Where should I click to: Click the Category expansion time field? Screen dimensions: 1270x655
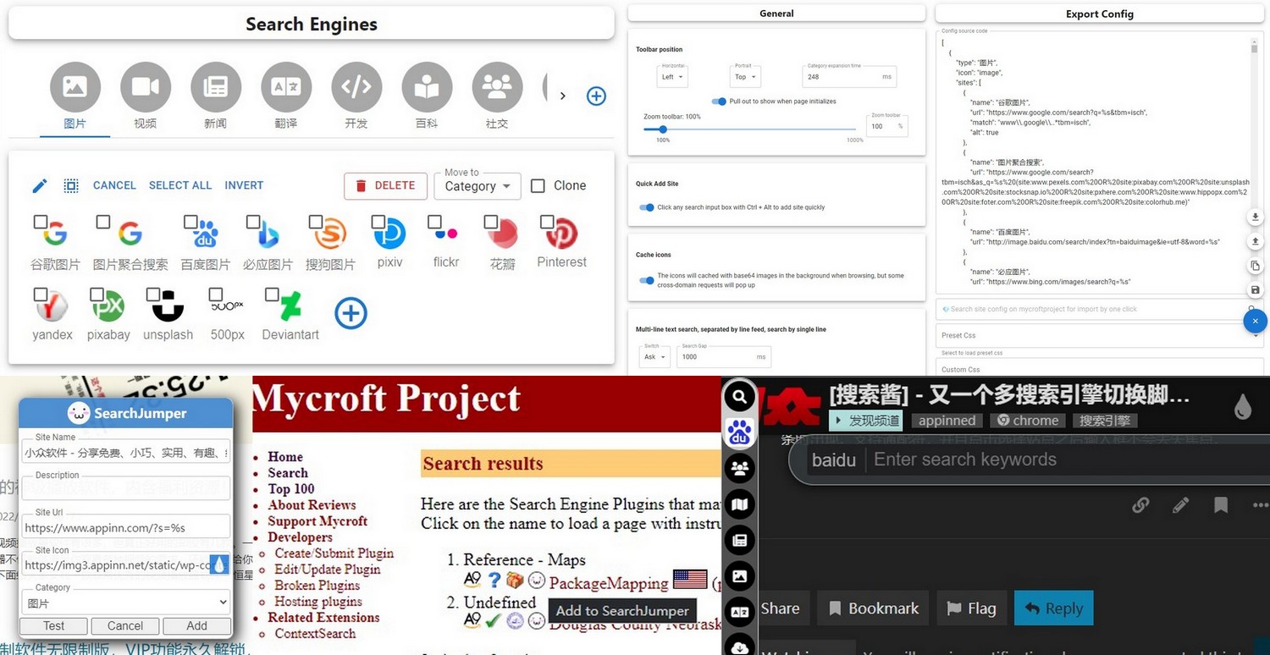click(x=849, y=76)
